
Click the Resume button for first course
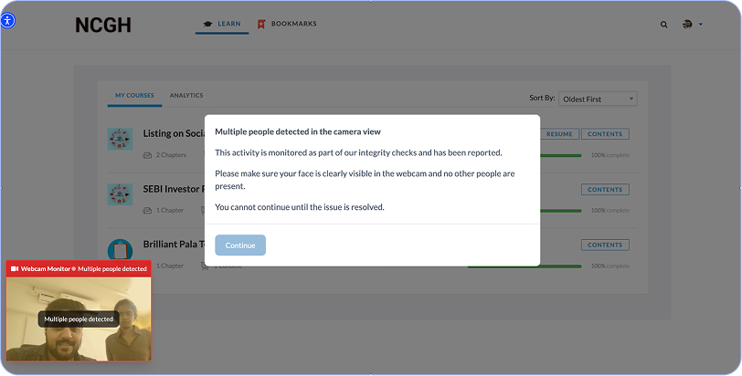pos(559,134)
